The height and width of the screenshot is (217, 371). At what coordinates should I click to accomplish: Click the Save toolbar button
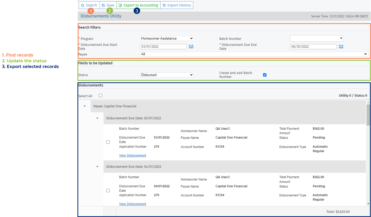(x=108, y=5)
